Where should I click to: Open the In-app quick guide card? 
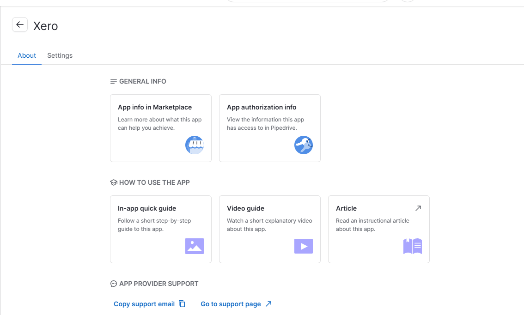(x=161, y=230)
